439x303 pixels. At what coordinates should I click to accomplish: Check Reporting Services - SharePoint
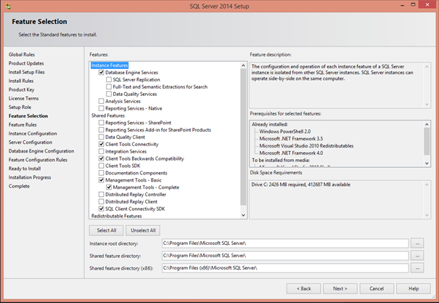(x=102, y=123)
